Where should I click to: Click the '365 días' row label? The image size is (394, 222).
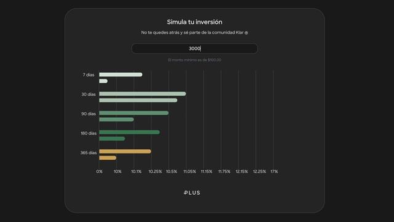[x=89, y=153]
